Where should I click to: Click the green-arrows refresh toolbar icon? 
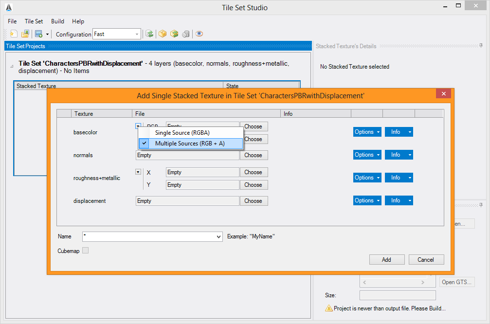149,34
